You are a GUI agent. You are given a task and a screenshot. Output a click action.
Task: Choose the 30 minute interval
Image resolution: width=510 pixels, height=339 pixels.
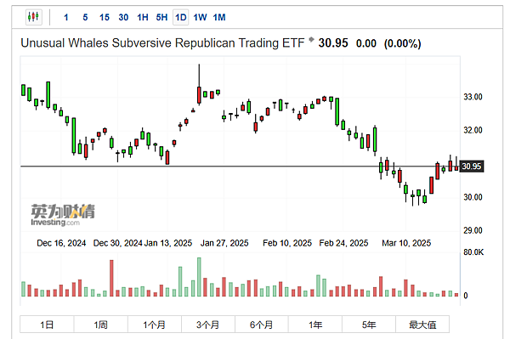[123, 17]
